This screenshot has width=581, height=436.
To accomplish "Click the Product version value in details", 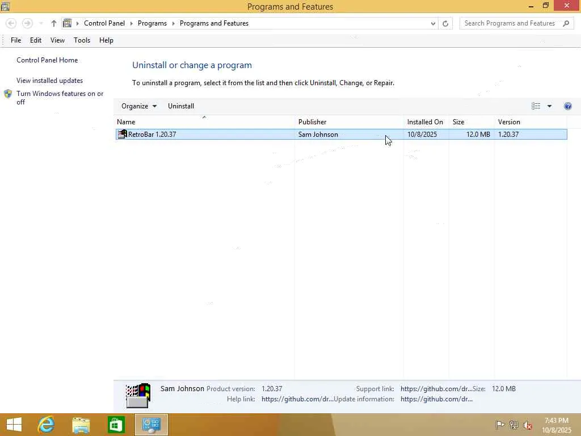I will pos(272,389).
